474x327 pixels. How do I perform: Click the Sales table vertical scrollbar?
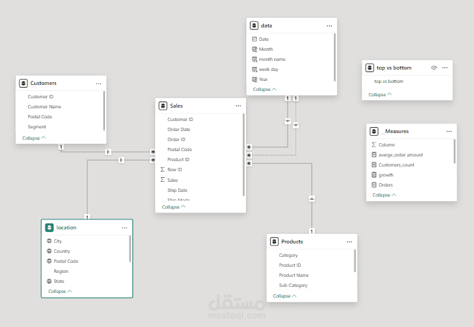pyautogui.click(x=243, y=155)
